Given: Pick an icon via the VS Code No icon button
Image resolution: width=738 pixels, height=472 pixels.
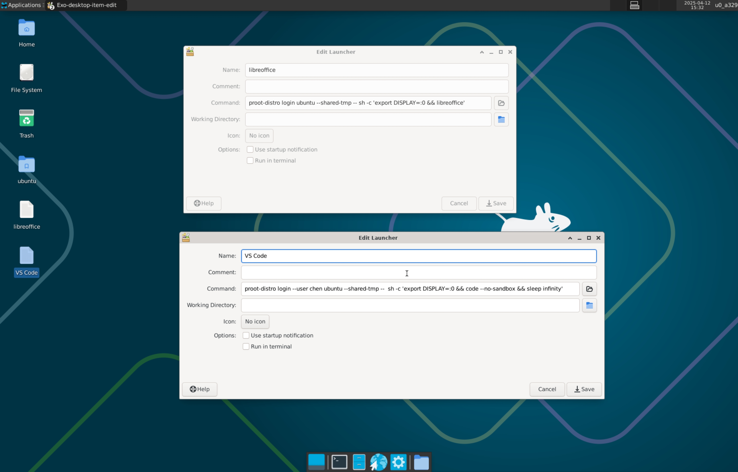Looking at the screenshot, I should coord(255,322).
